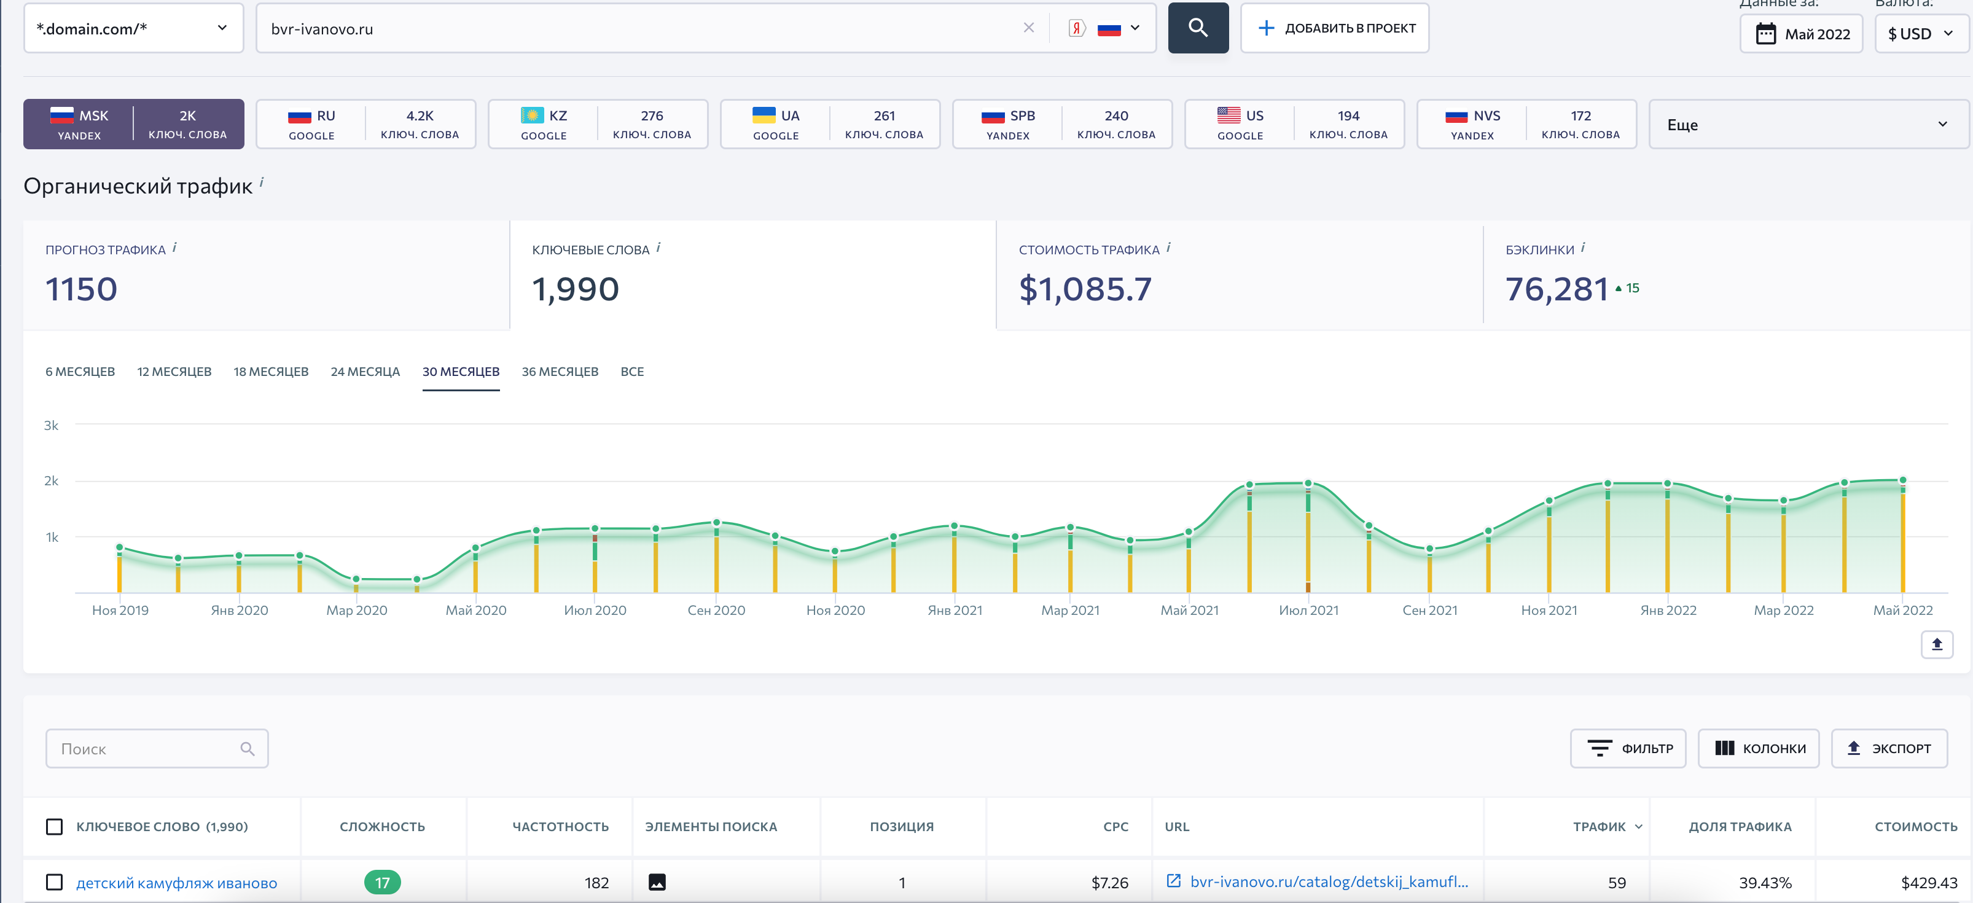Switch to 12 месяцев period tab

pos(174,372)
